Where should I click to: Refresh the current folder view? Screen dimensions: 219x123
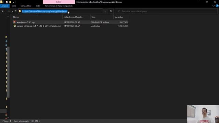pyautogui.click(x=111, y=11)
